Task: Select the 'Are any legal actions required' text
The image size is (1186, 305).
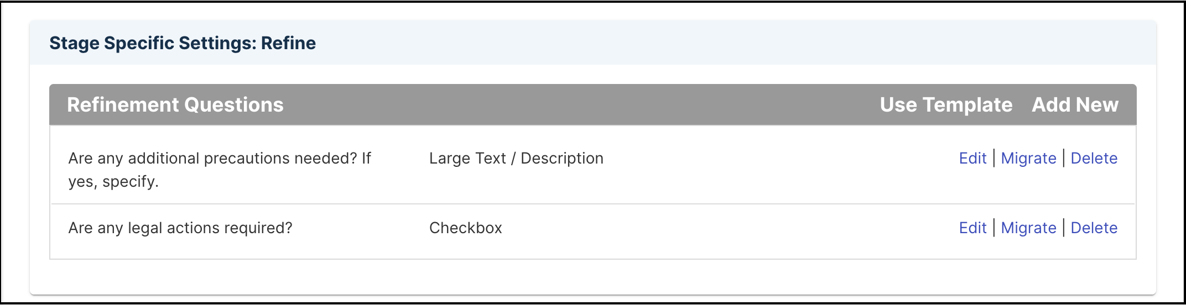Action: point(180,228)
